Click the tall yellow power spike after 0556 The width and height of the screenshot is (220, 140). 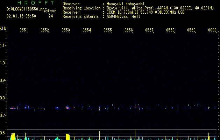[x=135, y=134]
